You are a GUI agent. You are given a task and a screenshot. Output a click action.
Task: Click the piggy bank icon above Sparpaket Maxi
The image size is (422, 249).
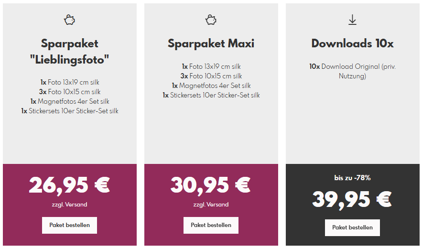pyautogui.click(x=211, y=20)
